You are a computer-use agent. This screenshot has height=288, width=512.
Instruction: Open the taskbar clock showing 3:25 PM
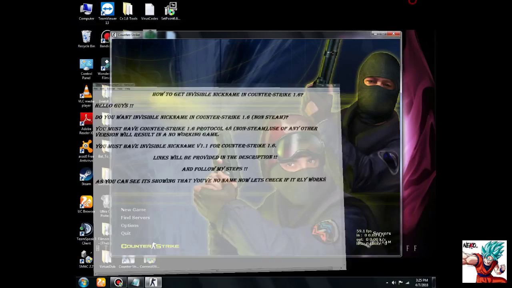(x=422, y=282)
